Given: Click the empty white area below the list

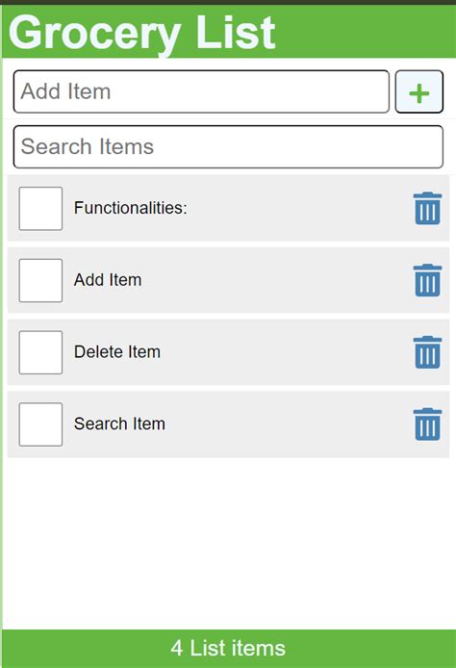Looking at the screenshot, I should tap(228, 543).
